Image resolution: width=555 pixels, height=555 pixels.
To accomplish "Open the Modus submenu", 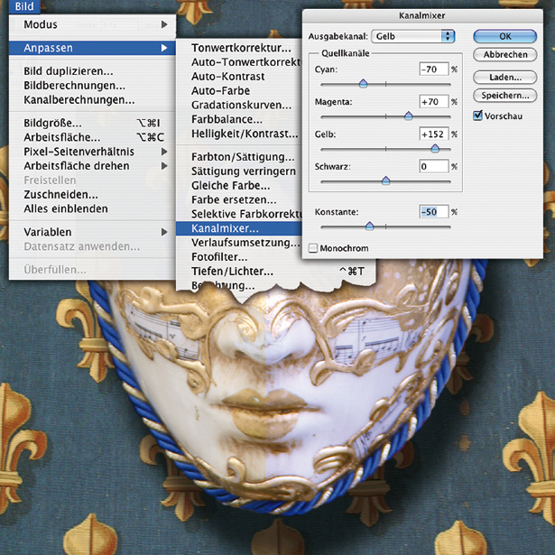I will [x=92, y=24].
